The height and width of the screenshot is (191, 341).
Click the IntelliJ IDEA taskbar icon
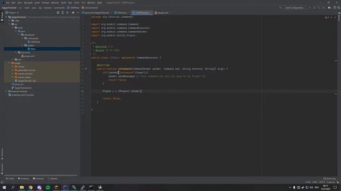click(x=65, y=187)
